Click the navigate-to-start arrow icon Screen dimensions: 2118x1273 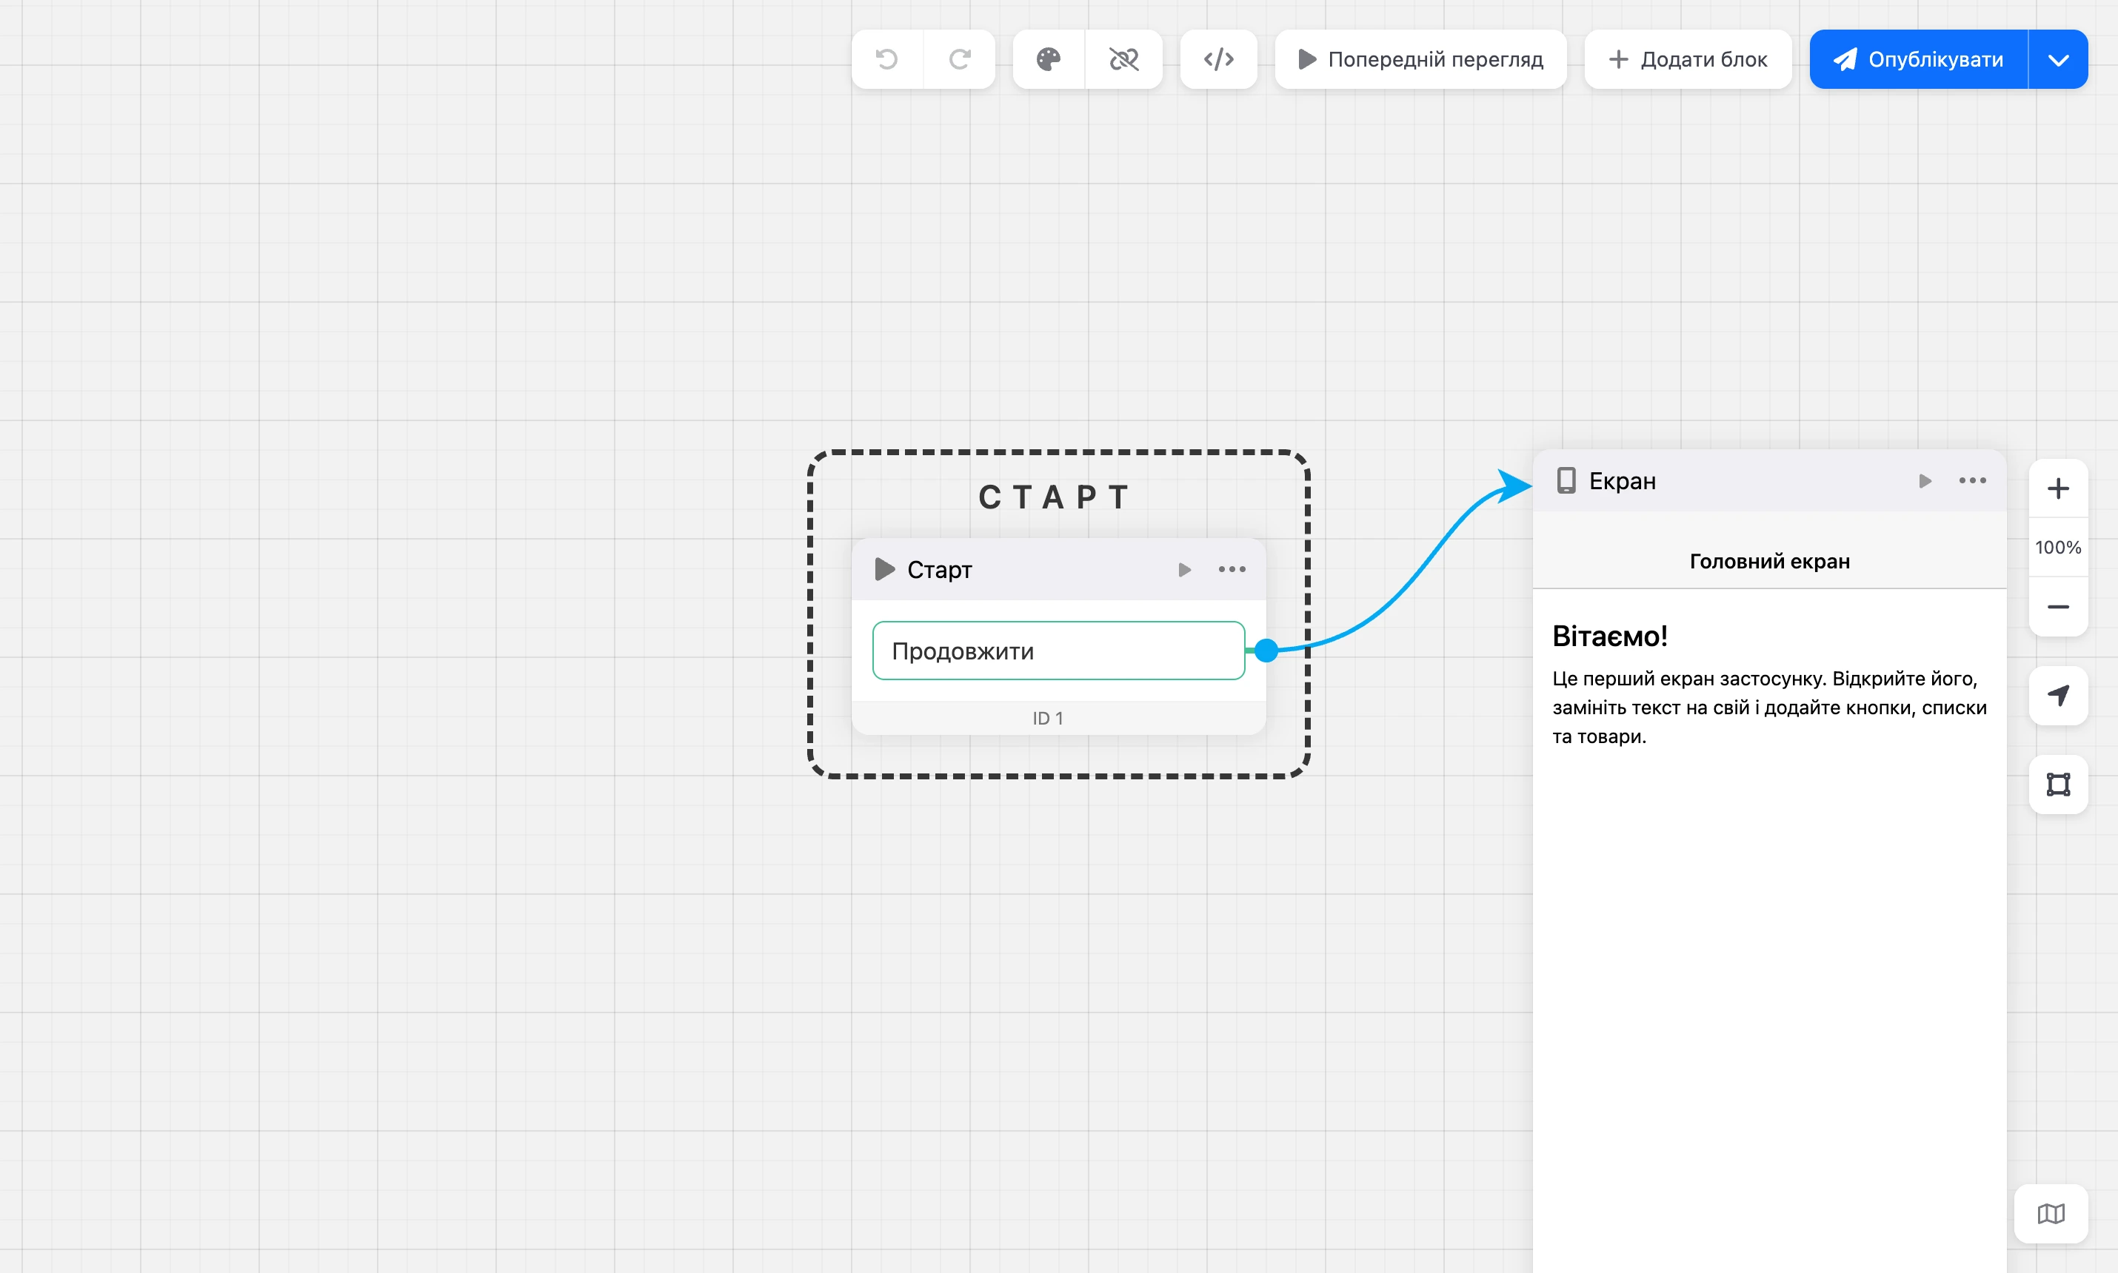tap(2058, 696)
